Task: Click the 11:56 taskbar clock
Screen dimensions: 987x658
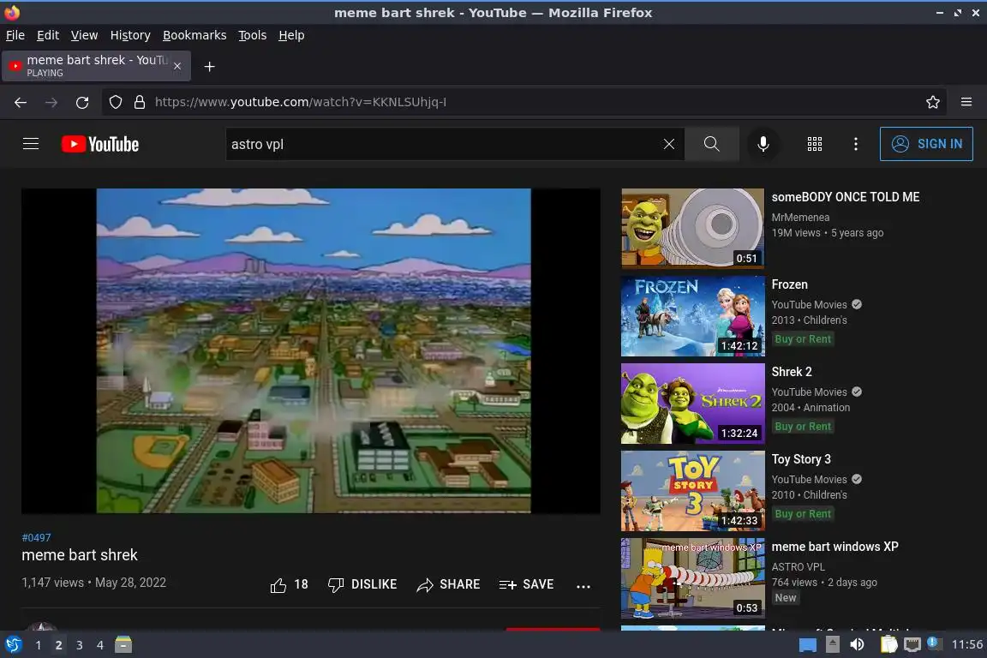Action: pyautogui.click(x=966, y=644)
